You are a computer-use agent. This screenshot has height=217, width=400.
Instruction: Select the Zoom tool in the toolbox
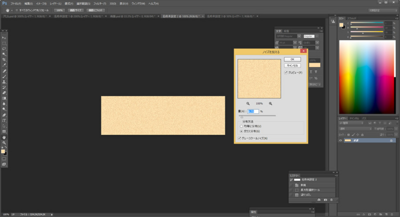point(4,143)
